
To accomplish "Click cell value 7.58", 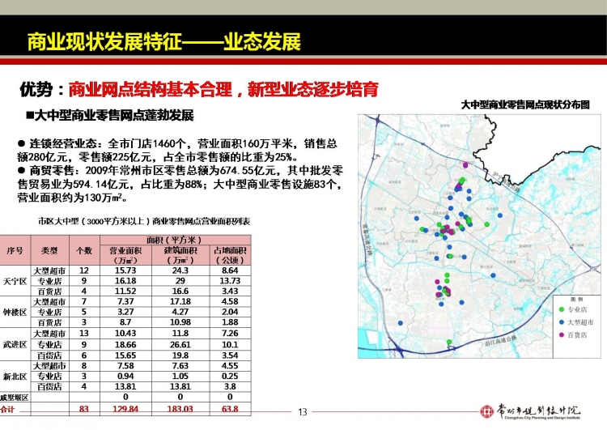I will [125, 366].
